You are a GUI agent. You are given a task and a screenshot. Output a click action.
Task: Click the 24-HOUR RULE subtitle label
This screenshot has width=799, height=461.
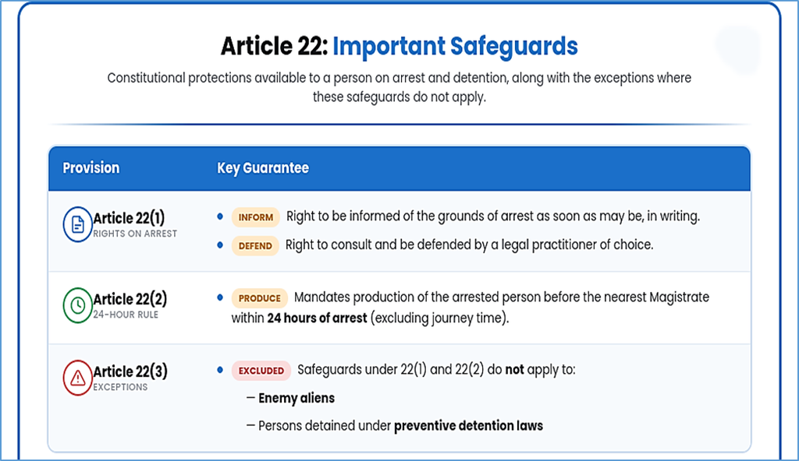pyautogui.click(x=126, y=315)
